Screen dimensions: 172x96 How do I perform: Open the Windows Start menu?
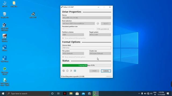(3, 94)
